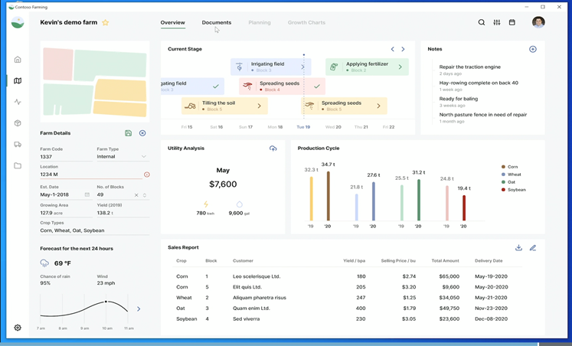Download the Sales Report
The image size is (572, 346).
[x=518, y=247]
